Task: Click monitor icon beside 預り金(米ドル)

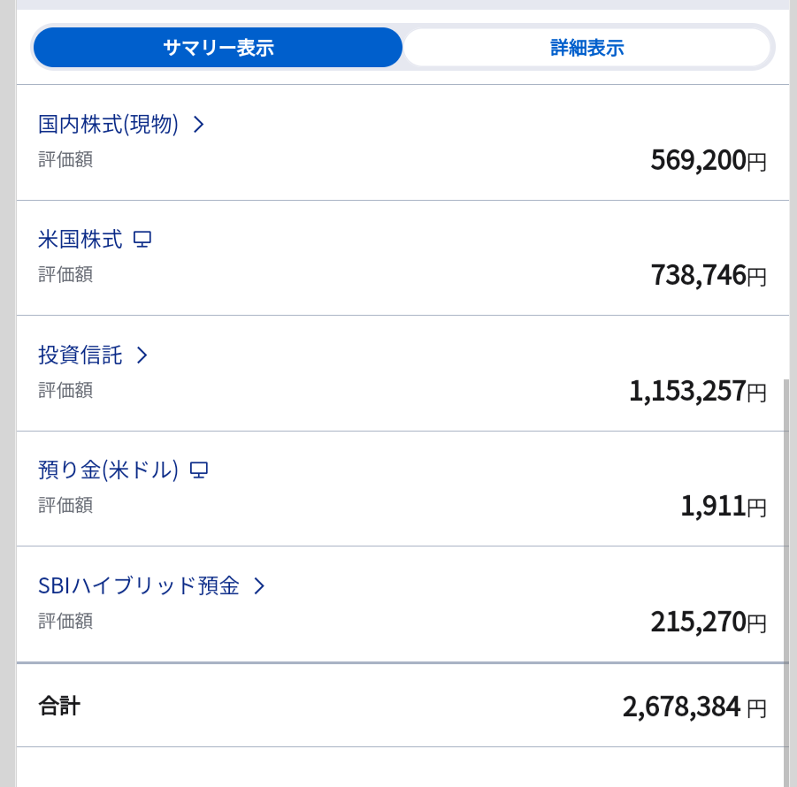Action: coord(199,470)
